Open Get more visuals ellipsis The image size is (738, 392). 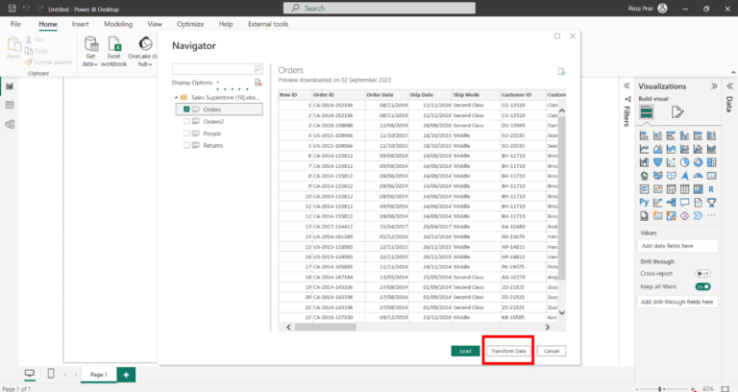(711, 215)
